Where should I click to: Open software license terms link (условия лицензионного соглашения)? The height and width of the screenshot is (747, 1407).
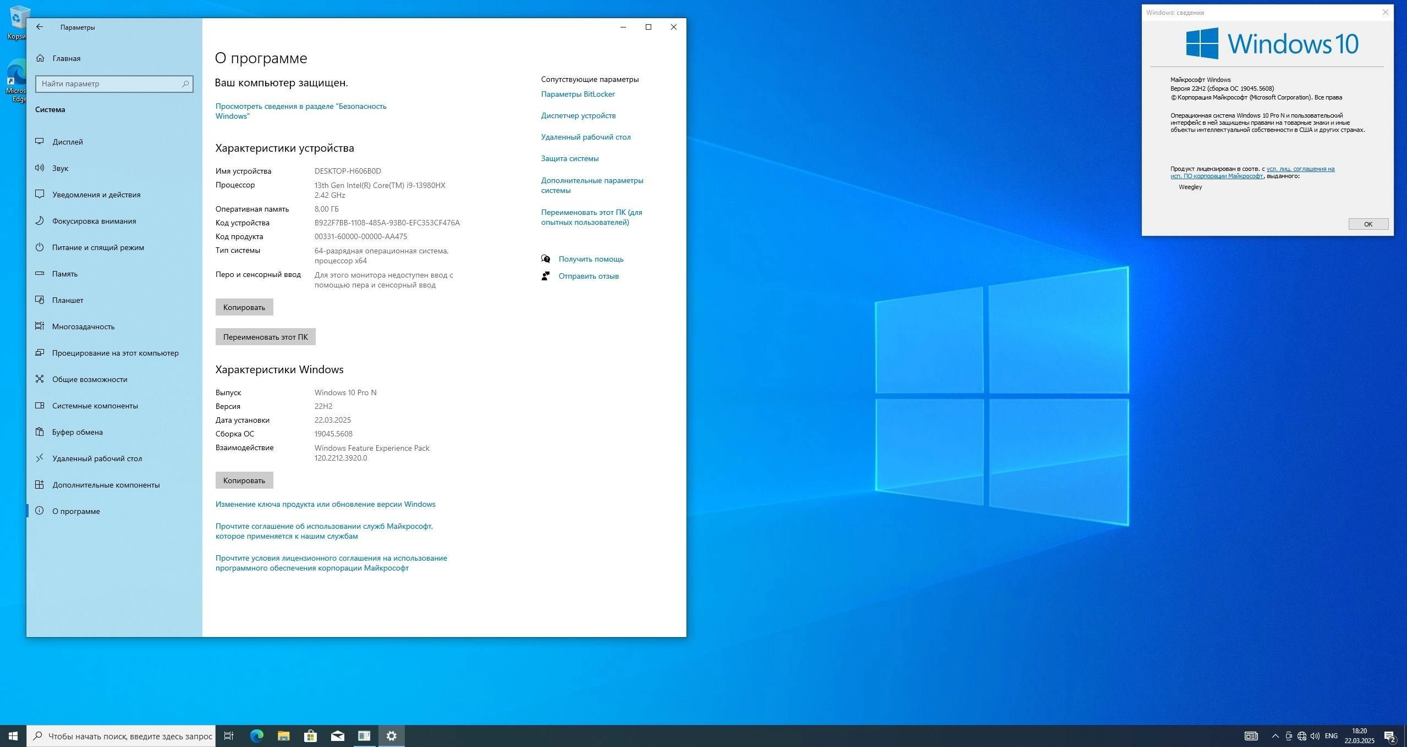pyautogui.click(x=331, y=563)
